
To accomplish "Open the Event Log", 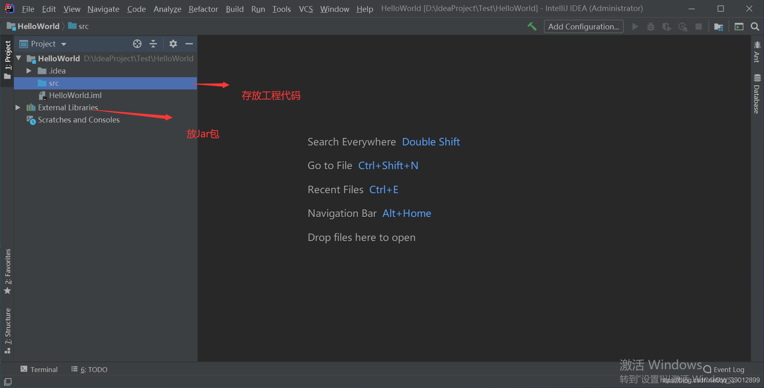I will pyautogui.click(x=724, y=370).
